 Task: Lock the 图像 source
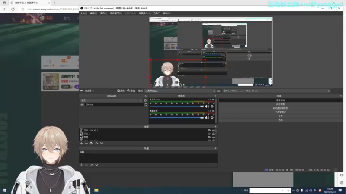tap(213, 137)
